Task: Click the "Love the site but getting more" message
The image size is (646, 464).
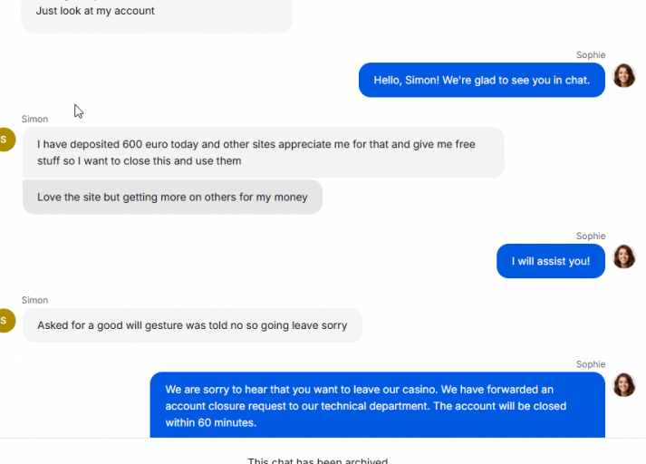Action: [172, 197]
